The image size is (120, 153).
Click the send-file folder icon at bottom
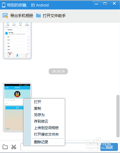coord(5,147)
